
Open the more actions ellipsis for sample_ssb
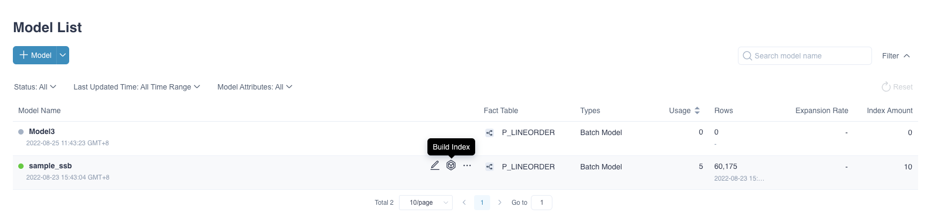click(x=467, y=166)
